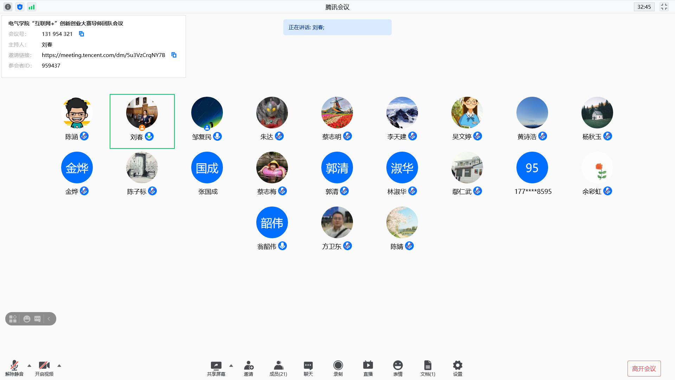
Task: Toggle the grid layout icon in floating bar
Action: pos(13,319)
